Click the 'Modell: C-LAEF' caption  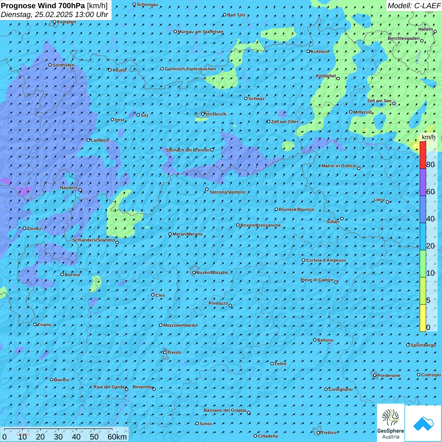pos(414,6)
